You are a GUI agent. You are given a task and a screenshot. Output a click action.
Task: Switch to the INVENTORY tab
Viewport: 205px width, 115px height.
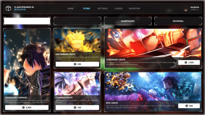[135, 9]
